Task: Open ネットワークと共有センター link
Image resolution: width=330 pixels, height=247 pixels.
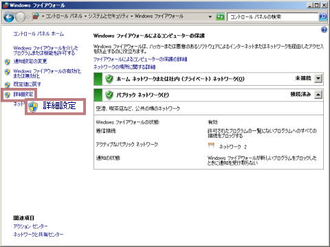Action: [x=38, y=235]
